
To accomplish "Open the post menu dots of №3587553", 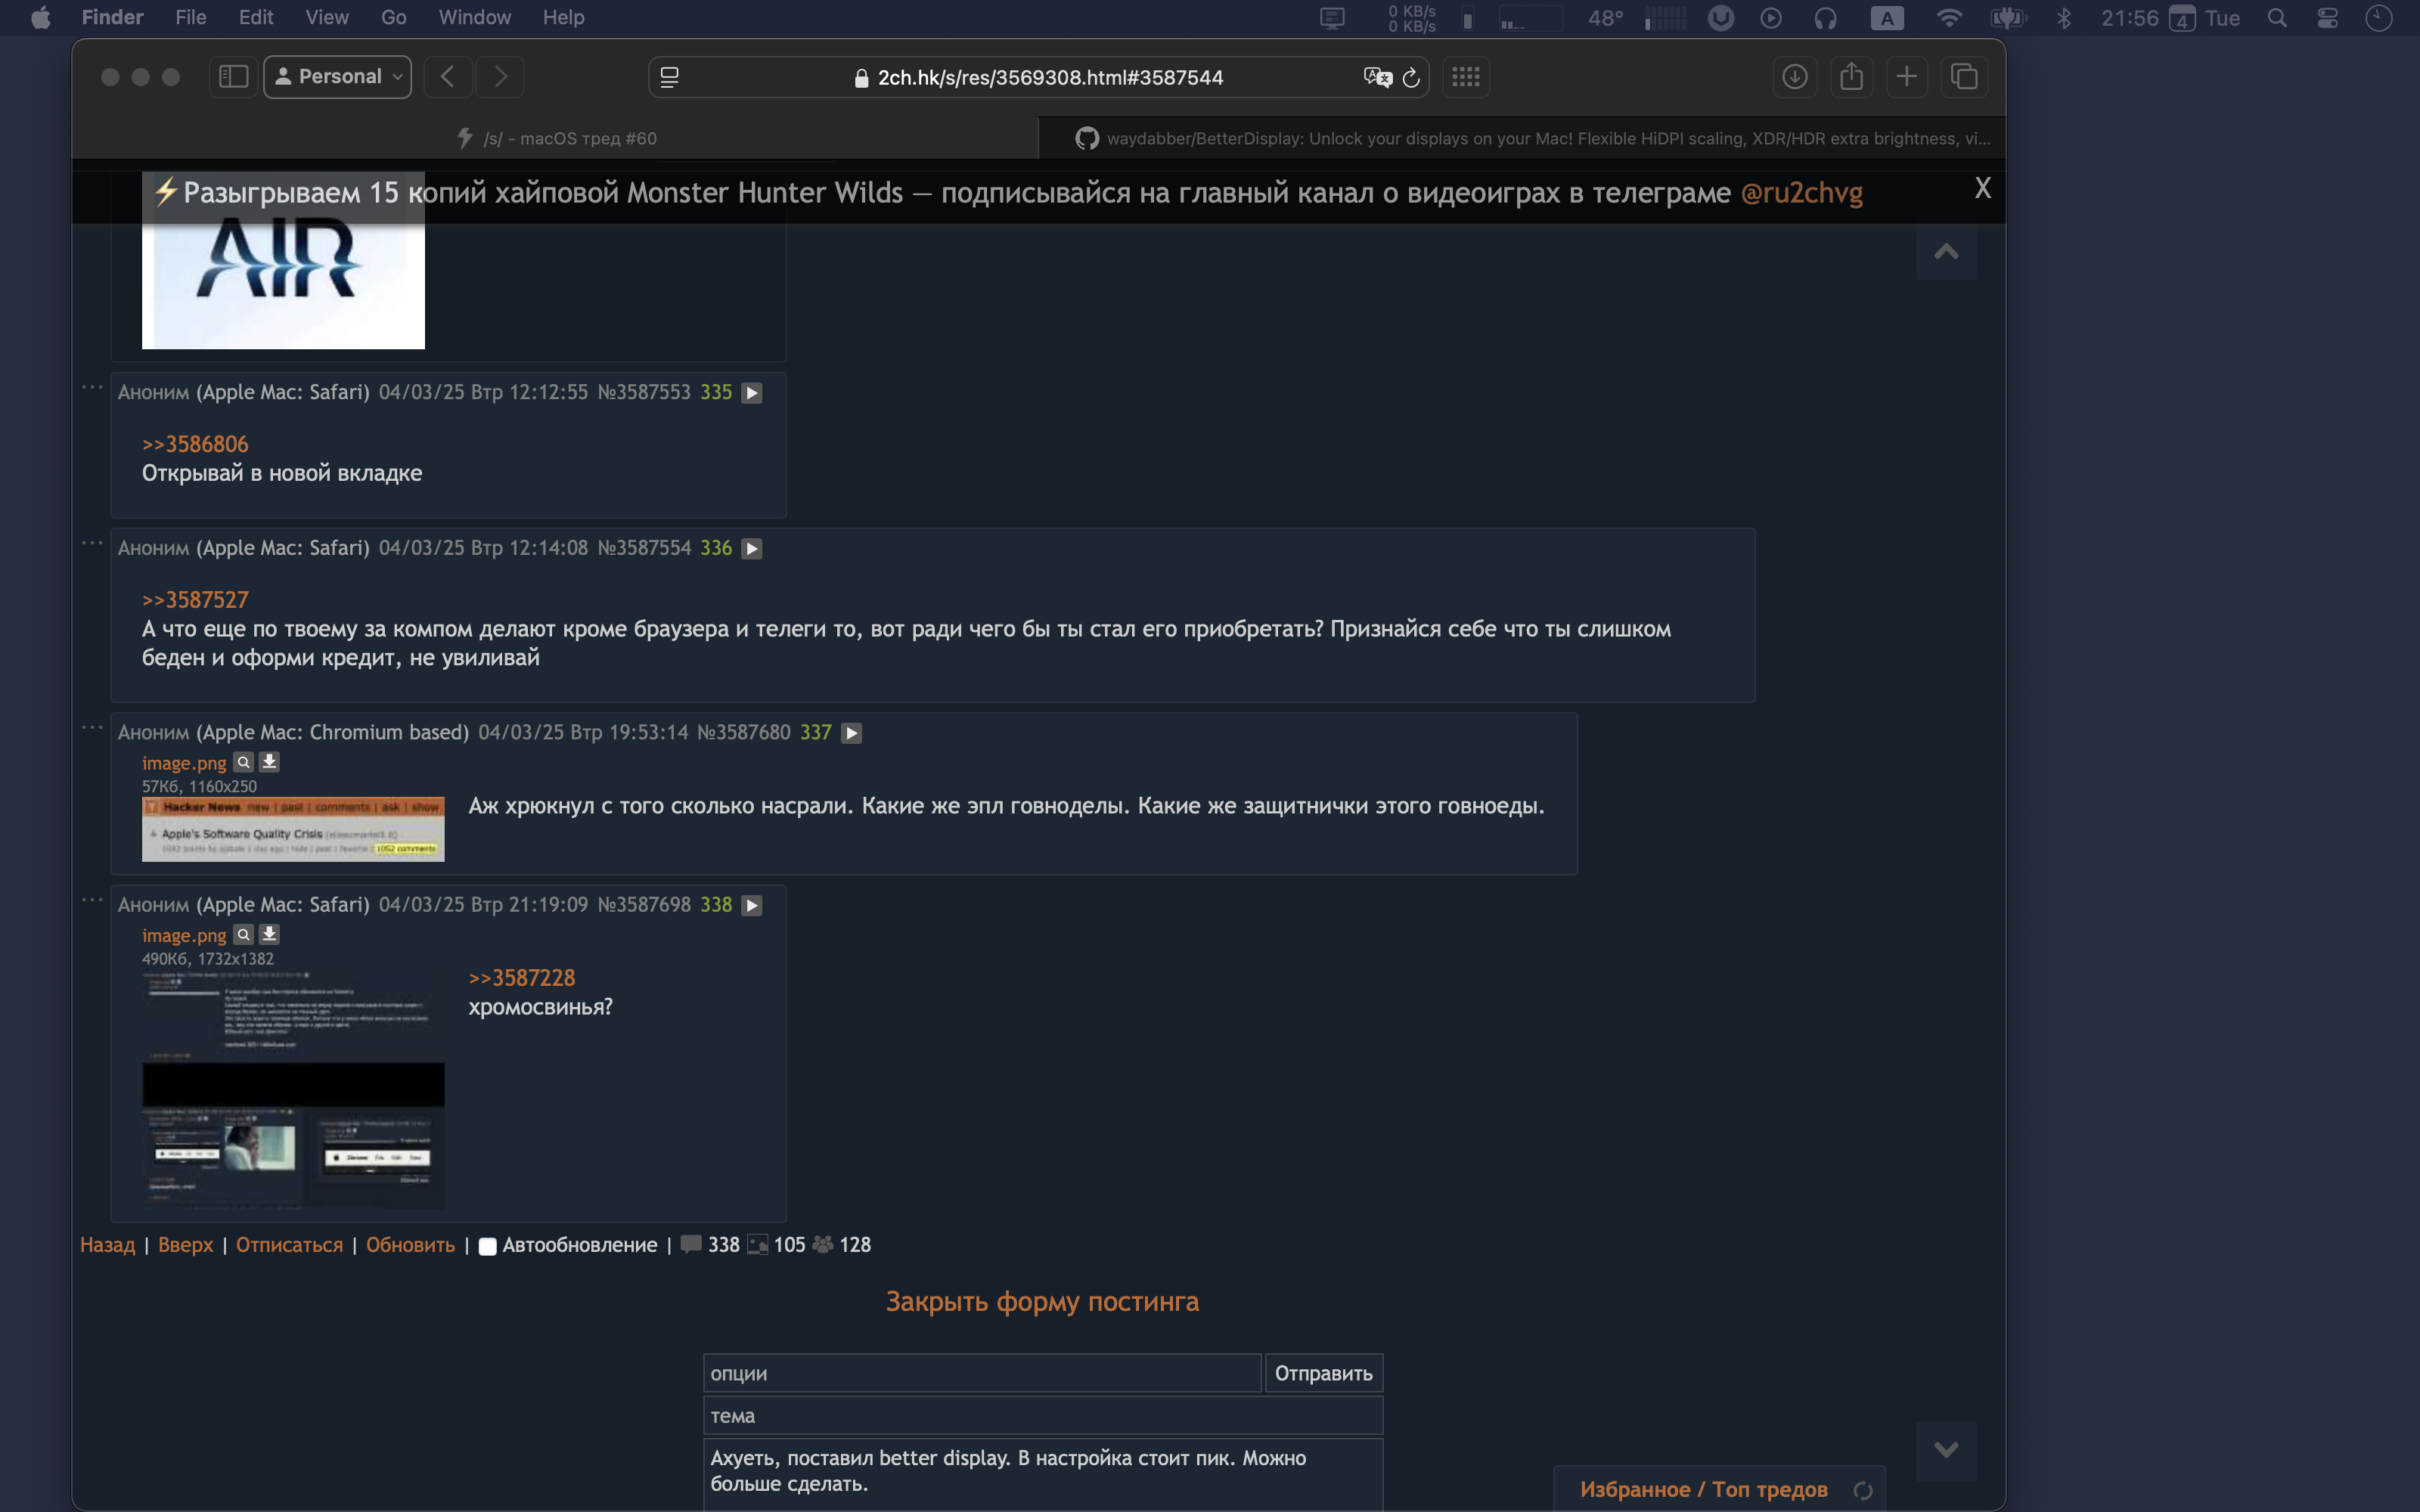I will tap(92, 387).
